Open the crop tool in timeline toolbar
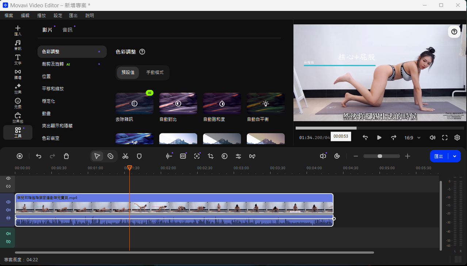The image size is (467, 266). (211, 156)
